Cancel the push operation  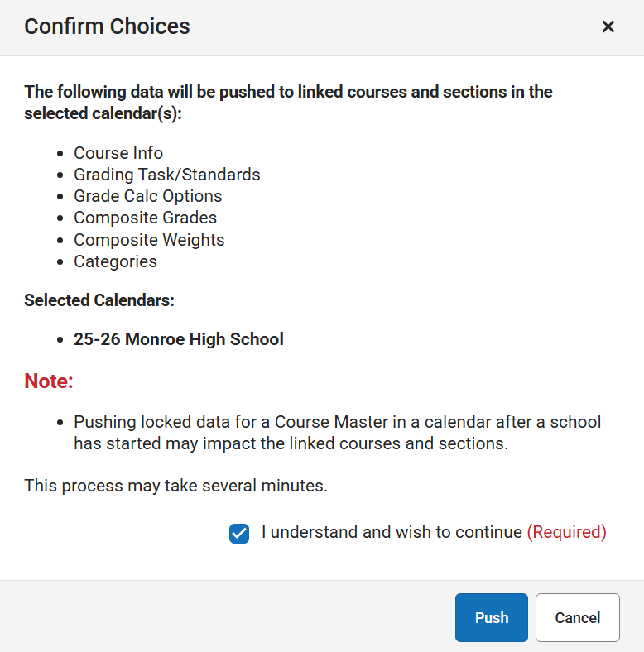577,617
